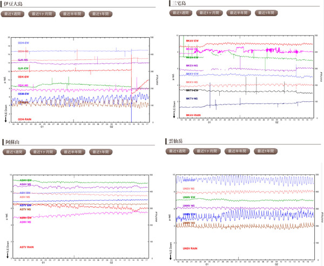The height and width of the screenshot is (266, 324).
Task: Select 最近1ヶ月間 for 雲仙岳
Action: pos(208,151)
